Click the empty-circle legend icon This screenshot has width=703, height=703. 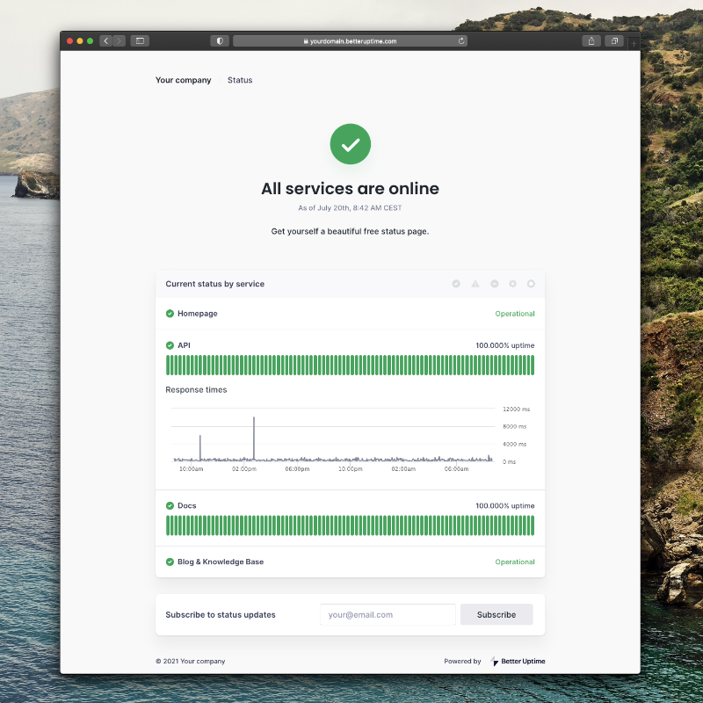531,284
